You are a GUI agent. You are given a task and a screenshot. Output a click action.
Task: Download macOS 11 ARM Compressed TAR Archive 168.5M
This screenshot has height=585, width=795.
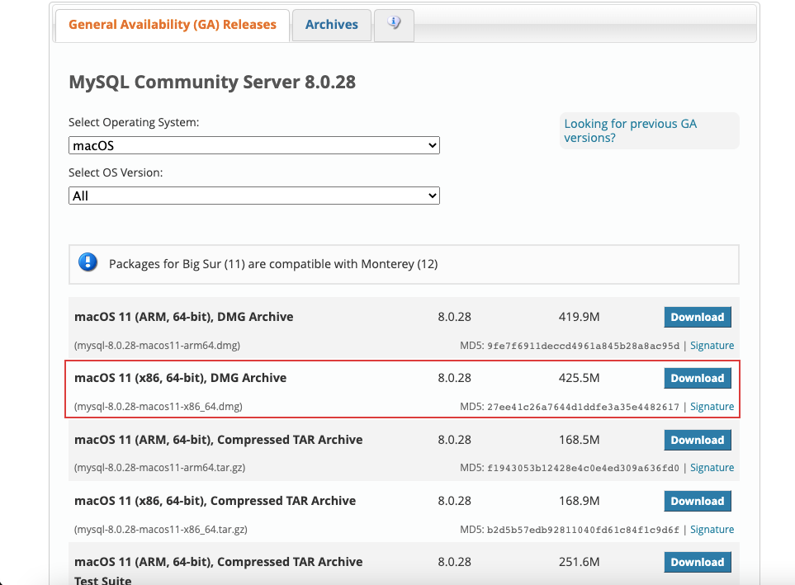point(698,440)
